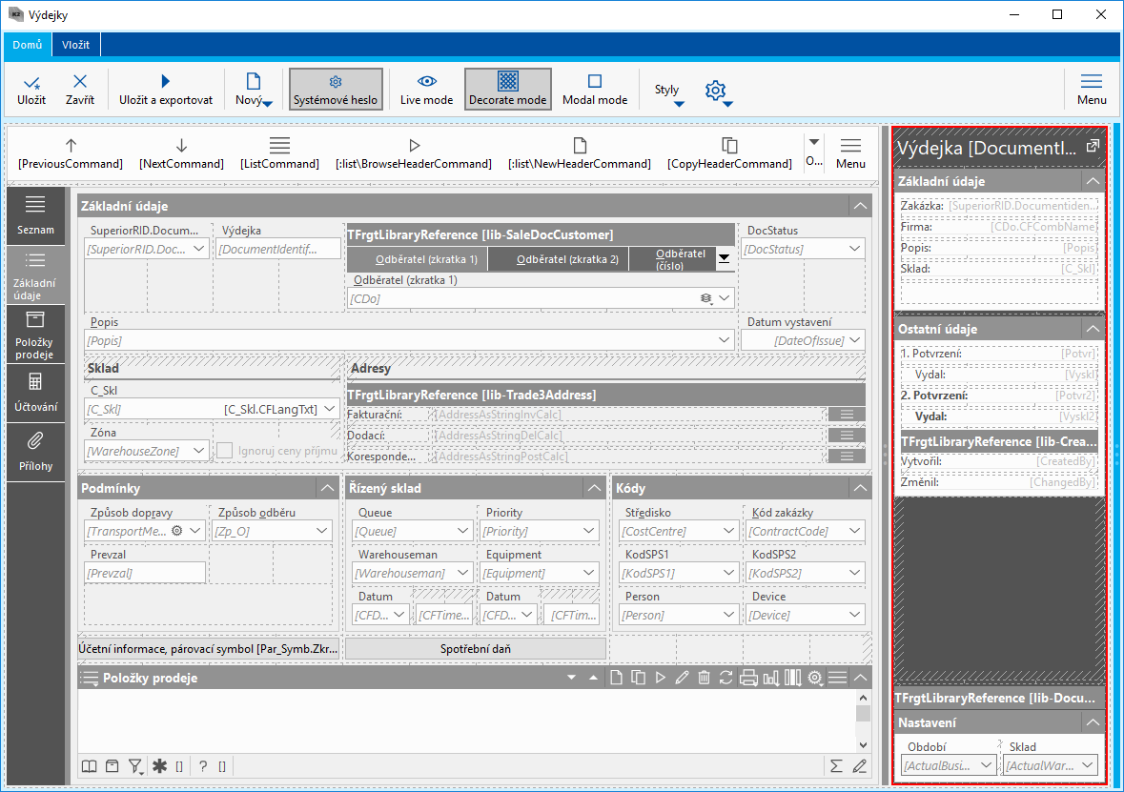Click Uložit a exportovat play icon
Image resolution: width=1124 pixels, height=792 pixels.
165,82
